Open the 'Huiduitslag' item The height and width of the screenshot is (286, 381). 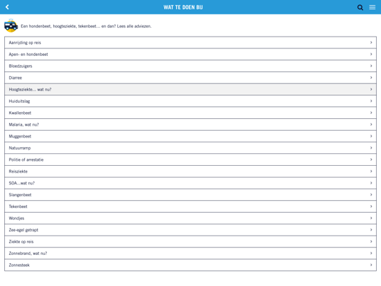pos(190,101)
